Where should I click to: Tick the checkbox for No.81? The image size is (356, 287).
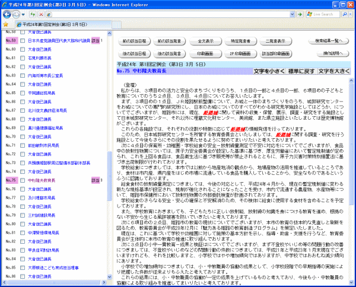pyautogui.click(x=23, y=233)
